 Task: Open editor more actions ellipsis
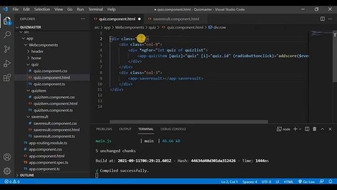(x=330, y=19)
